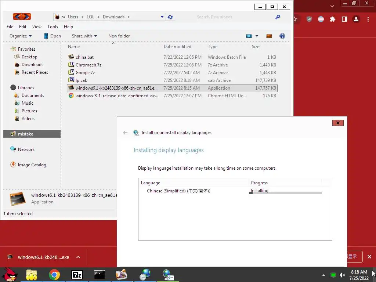This screenshot has height=282, width=376.
Task: Open the Share with dropdown
Action: point(84,36)
